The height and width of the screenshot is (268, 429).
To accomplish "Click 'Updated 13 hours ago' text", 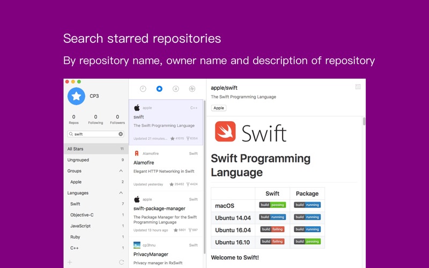I will click(x=151, y=230).
